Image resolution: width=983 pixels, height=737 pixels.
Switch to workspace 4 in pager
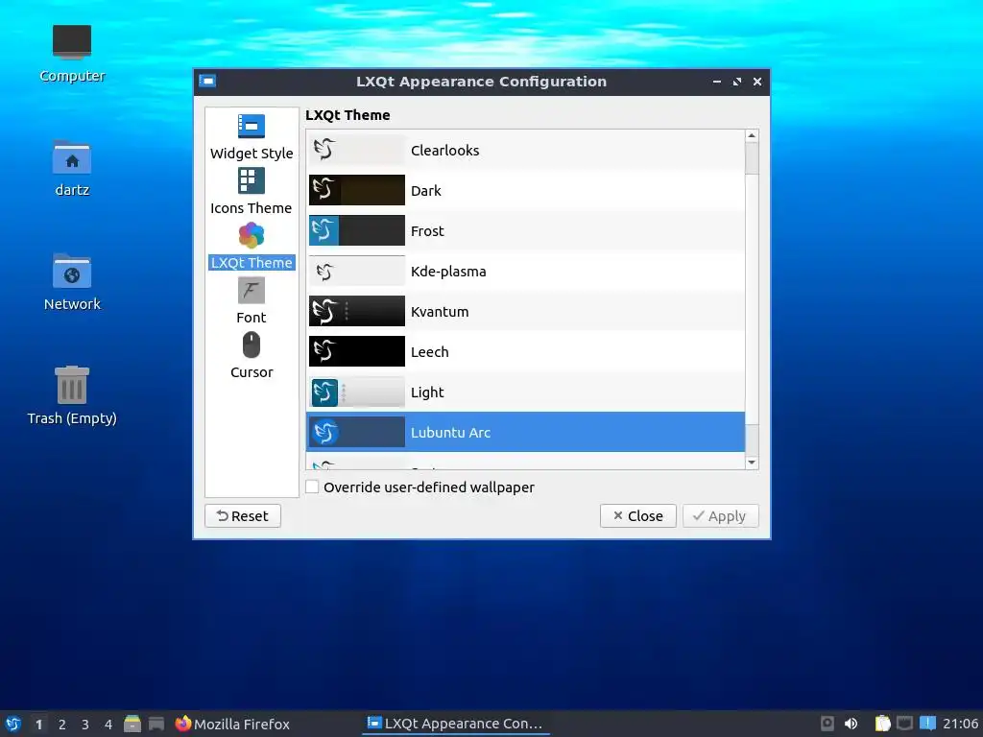[x=108, y=725]
